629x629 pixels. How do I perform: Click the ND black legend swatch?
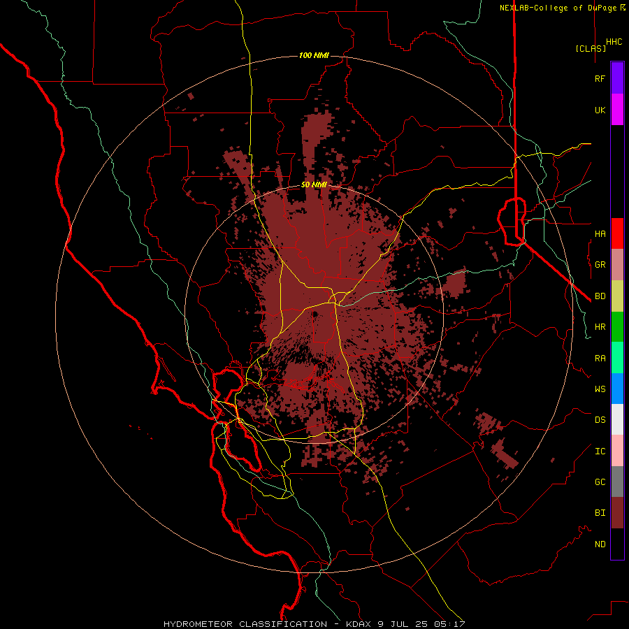(x=617, y=544)
